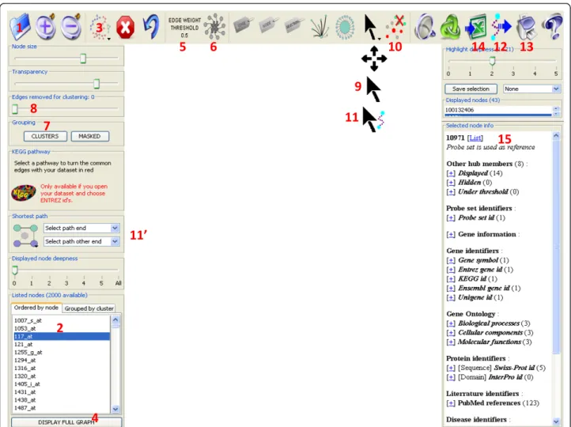Select 100132406 in Displayed nodes list
The width and height of the screenshot is (571, 427).
pos(497,110)
